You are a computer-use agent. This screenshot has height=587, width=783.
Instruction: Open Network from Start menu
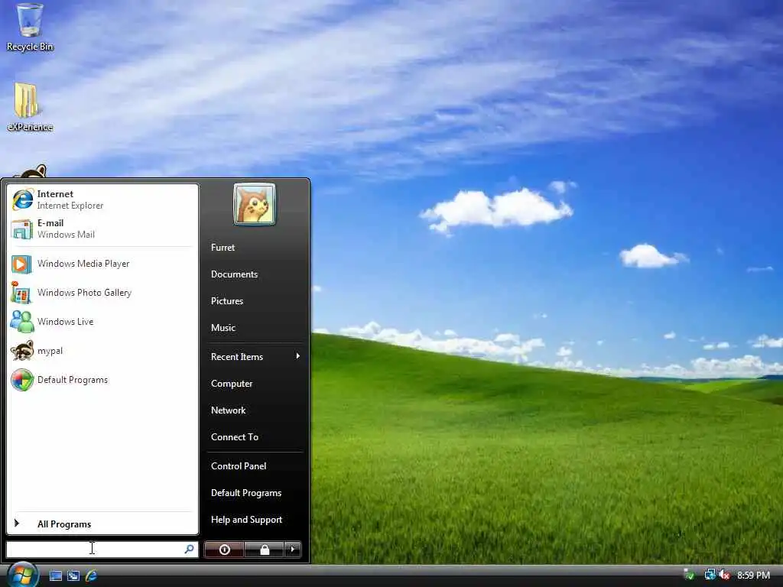click(x=254, y=410)
